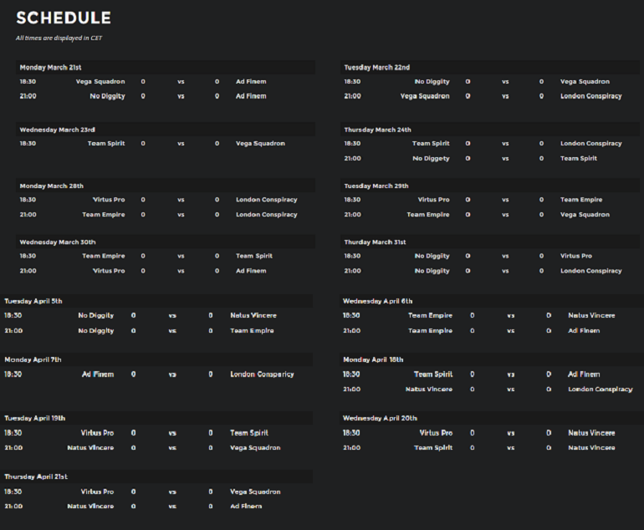Screen dimensions: 644x530
Task: Select Virtus Pro in Wednesday April 20th match
Action: point(436,433)
